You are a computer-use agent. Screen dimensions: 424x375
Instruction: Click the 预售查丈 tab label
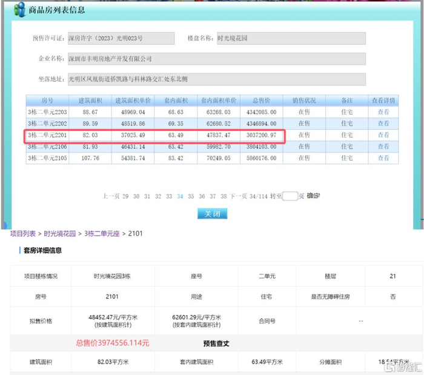216,343
